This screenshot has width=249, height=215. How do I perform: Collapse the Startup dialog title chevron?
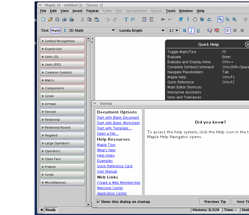[x=95, y=103]
